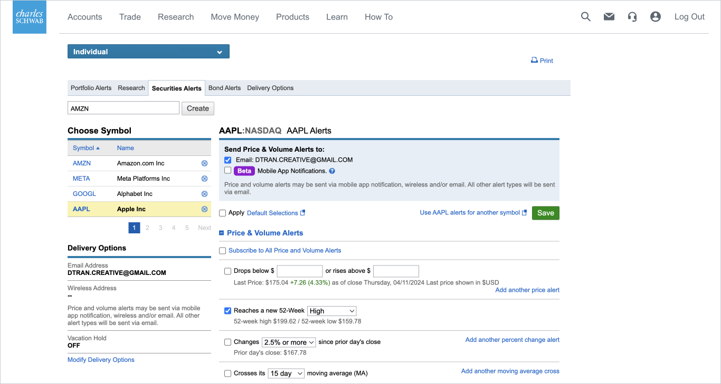Remove GOOGL from the symbol list
This screenshot has height=384, width=721.
[x=205, y=194]
